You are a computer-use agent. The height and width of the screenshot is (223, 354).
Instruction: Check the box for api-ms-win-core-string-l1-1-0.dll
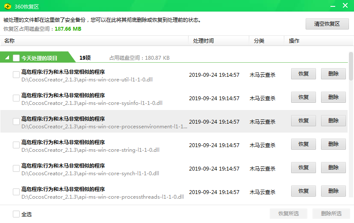[x=16, y=145]
